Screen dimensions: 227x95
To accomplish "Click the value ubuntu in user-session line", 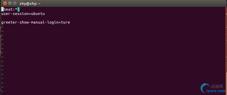I will point(38,14).
